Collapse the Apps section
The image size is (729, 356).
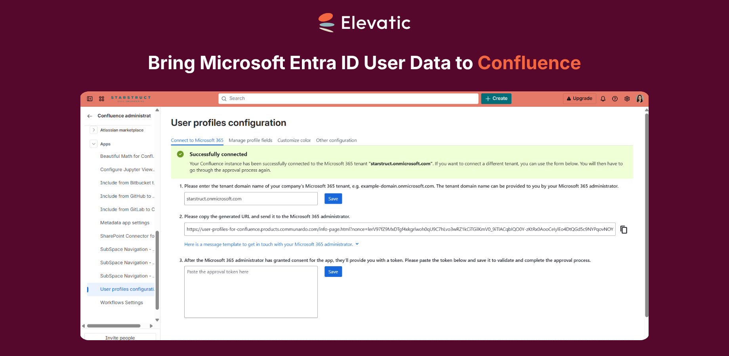coord(94,144)
